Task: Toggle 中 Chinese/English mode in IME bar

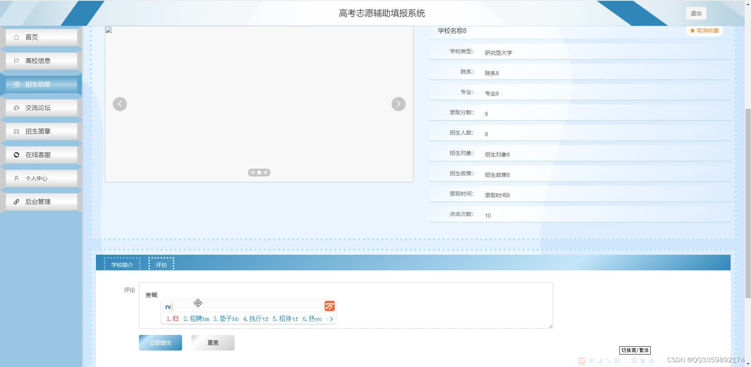Action: click(591, 361)
